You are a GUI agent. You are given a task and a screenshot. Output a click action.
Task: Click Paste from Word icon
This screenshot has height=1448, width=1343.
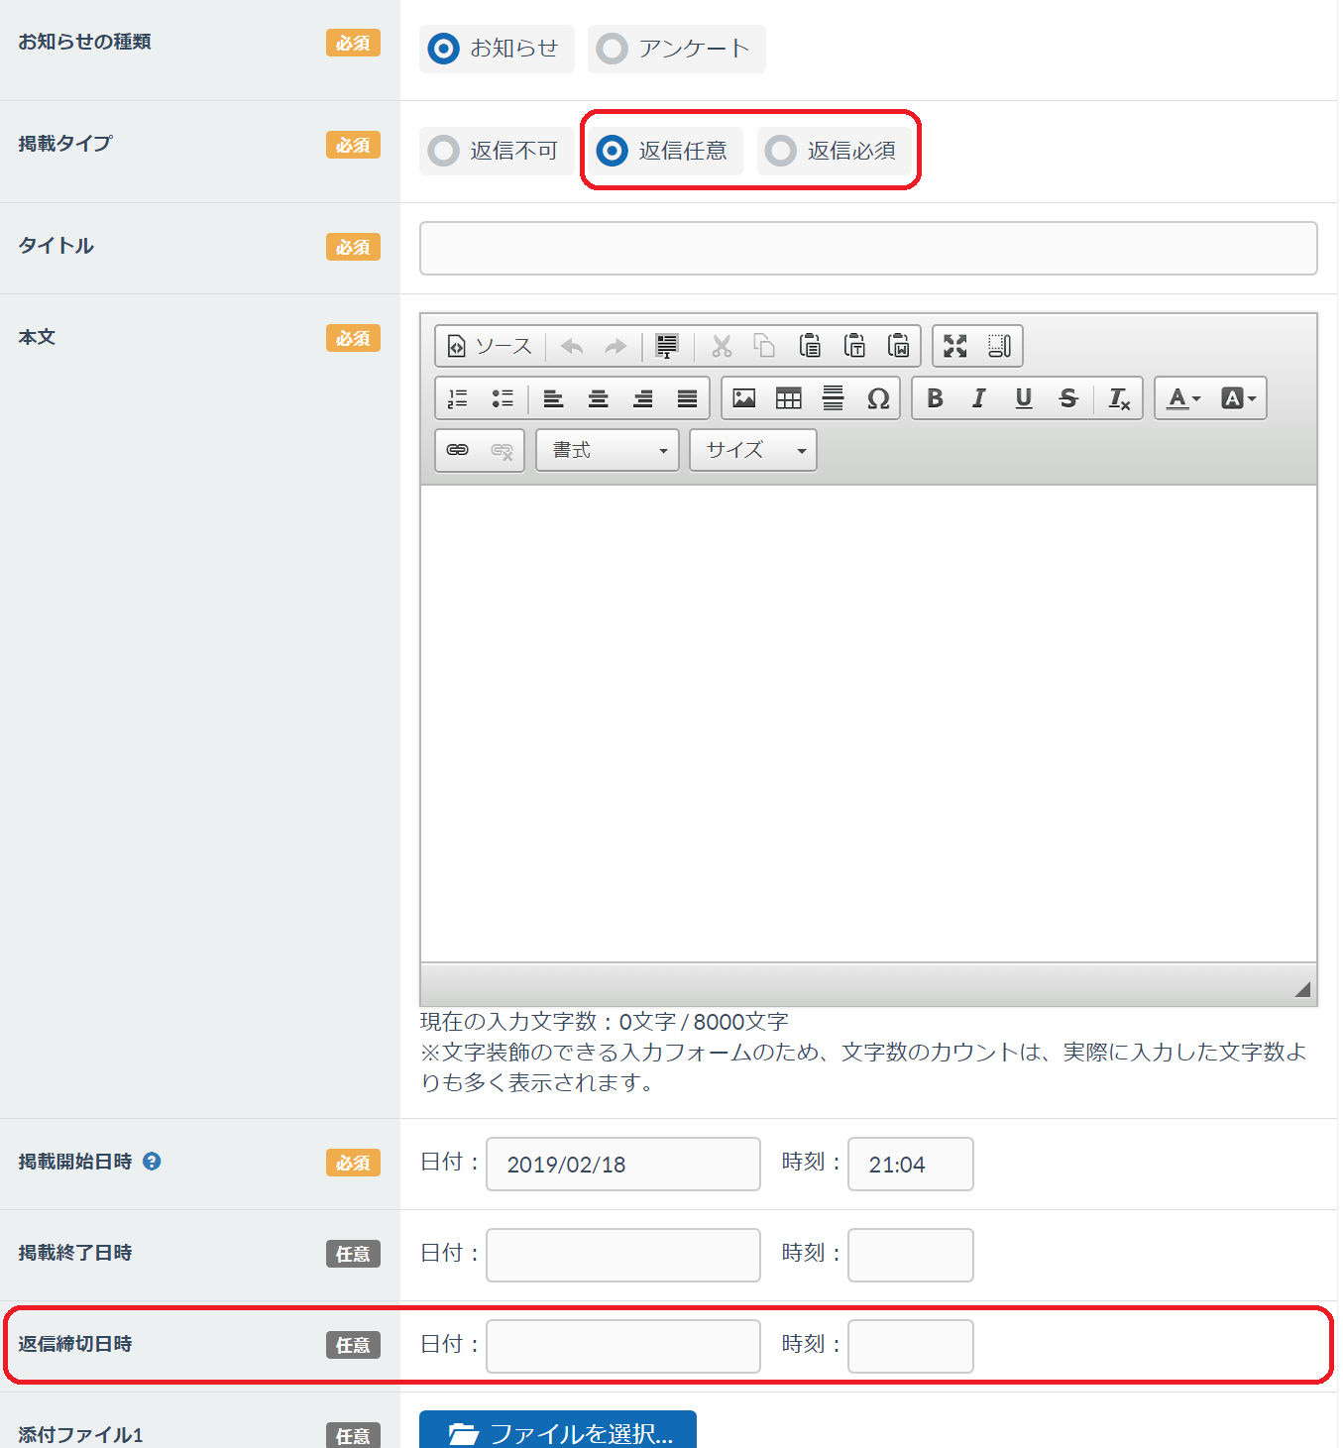899,346
